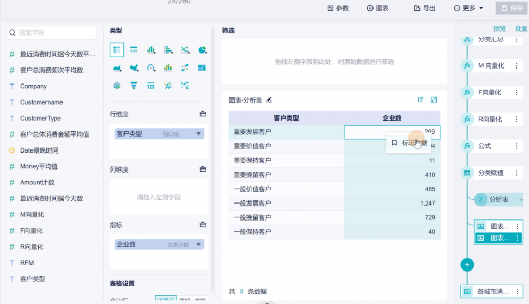Select the pie chart type icon

[x=203, y=50]
